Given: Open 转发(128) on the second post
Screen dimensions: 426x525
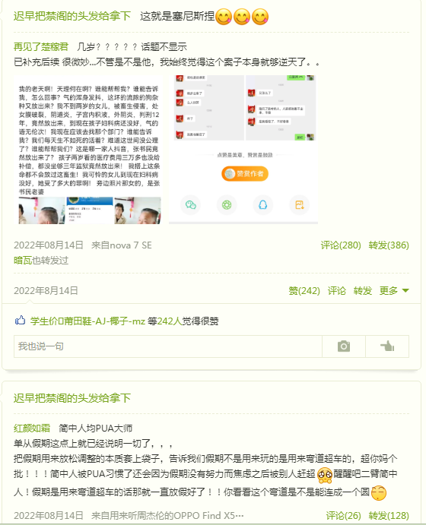Looking at the screenshot, I should [389, 516].
